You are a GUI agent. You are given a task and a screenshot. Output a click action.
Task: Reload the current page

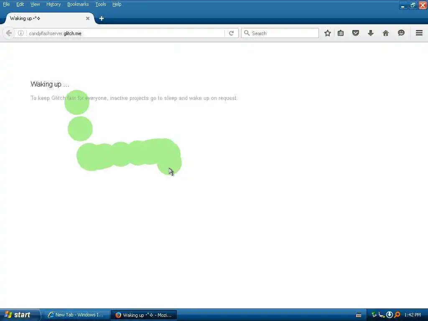(232, 33)
